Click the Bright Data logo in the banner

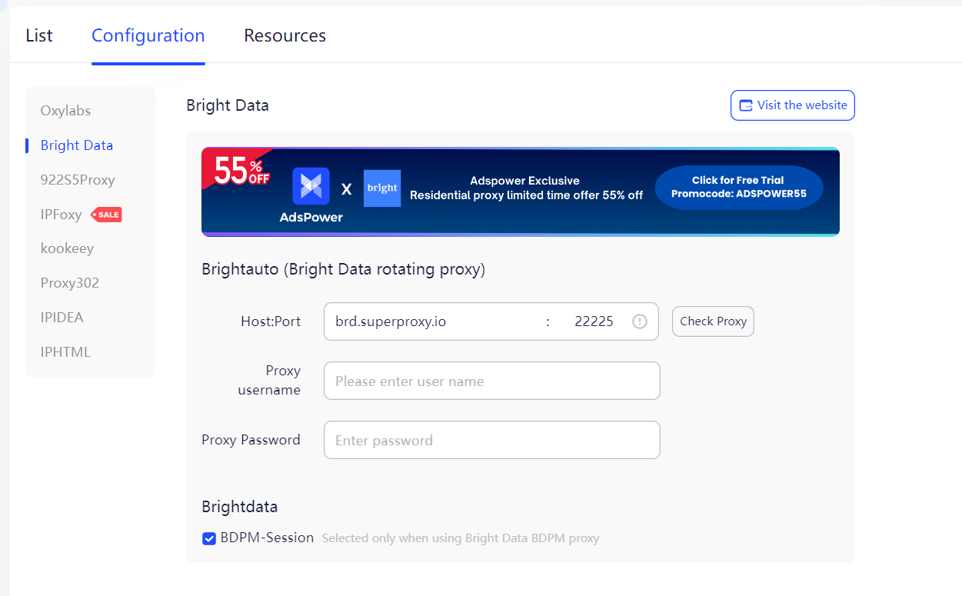[x=382, y=188]
